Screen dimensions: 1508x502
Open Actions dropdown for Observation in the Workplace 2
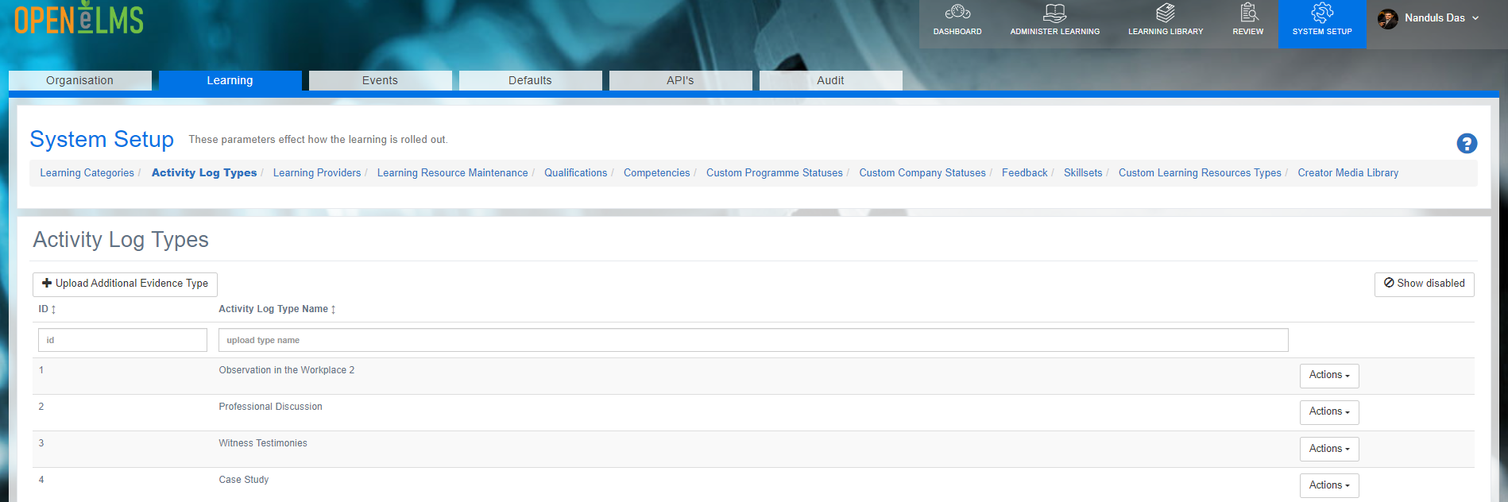click(1329, 376)
